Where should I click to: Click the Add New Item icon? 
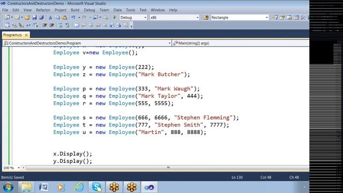[x=17, y=17]
